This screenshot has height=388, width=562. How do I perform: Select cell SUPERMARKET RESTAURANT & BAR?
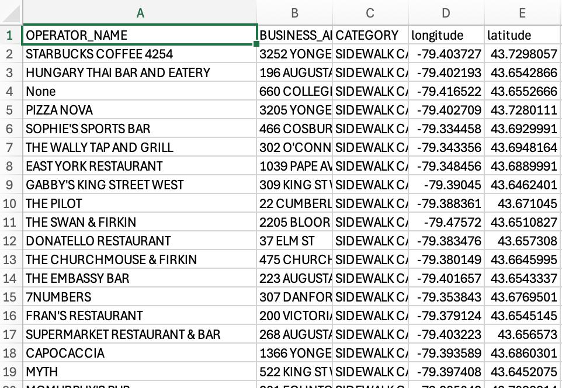(140, 334)
